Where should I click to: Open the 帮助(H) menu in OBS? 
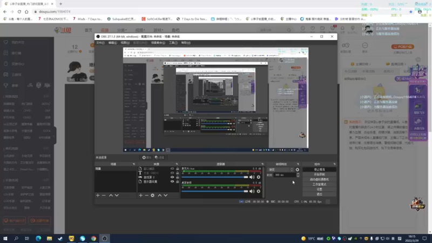pos(186,43)
